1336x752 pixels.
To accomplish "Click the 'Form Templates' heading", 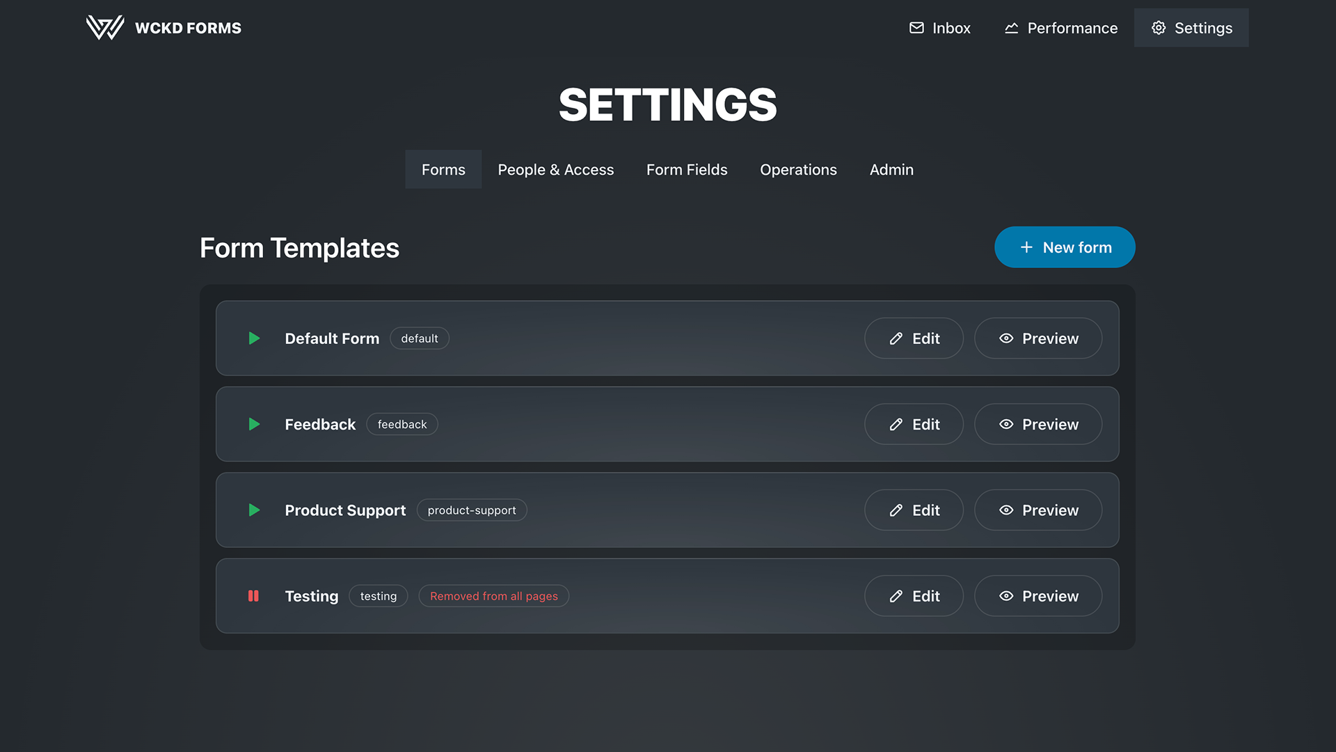I will point(299,248).
